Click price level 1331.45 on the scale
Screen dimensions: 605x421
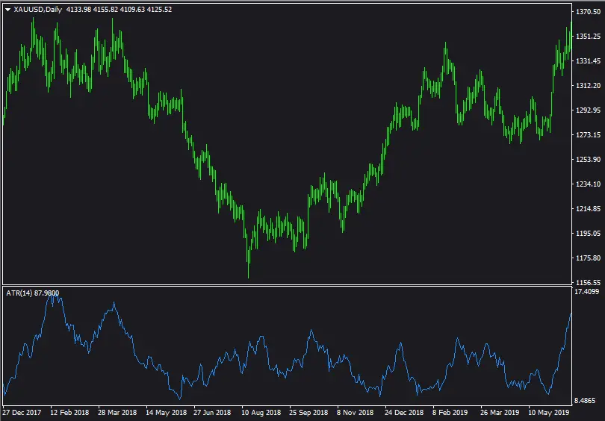(588, 61)
